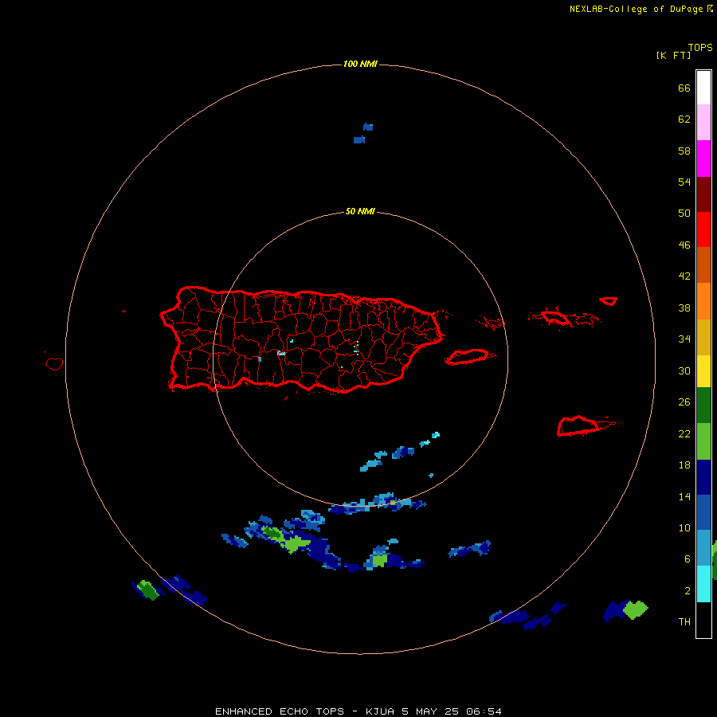Click the medium blue legend swatch
The height and width of the screenshot is (717, 717).
(703, 512)
